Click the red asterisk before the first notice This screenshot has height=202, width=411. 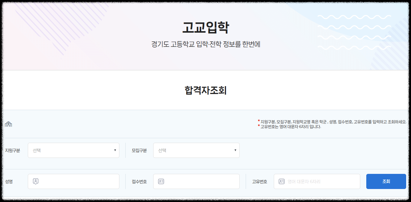(x=258, y=121)
